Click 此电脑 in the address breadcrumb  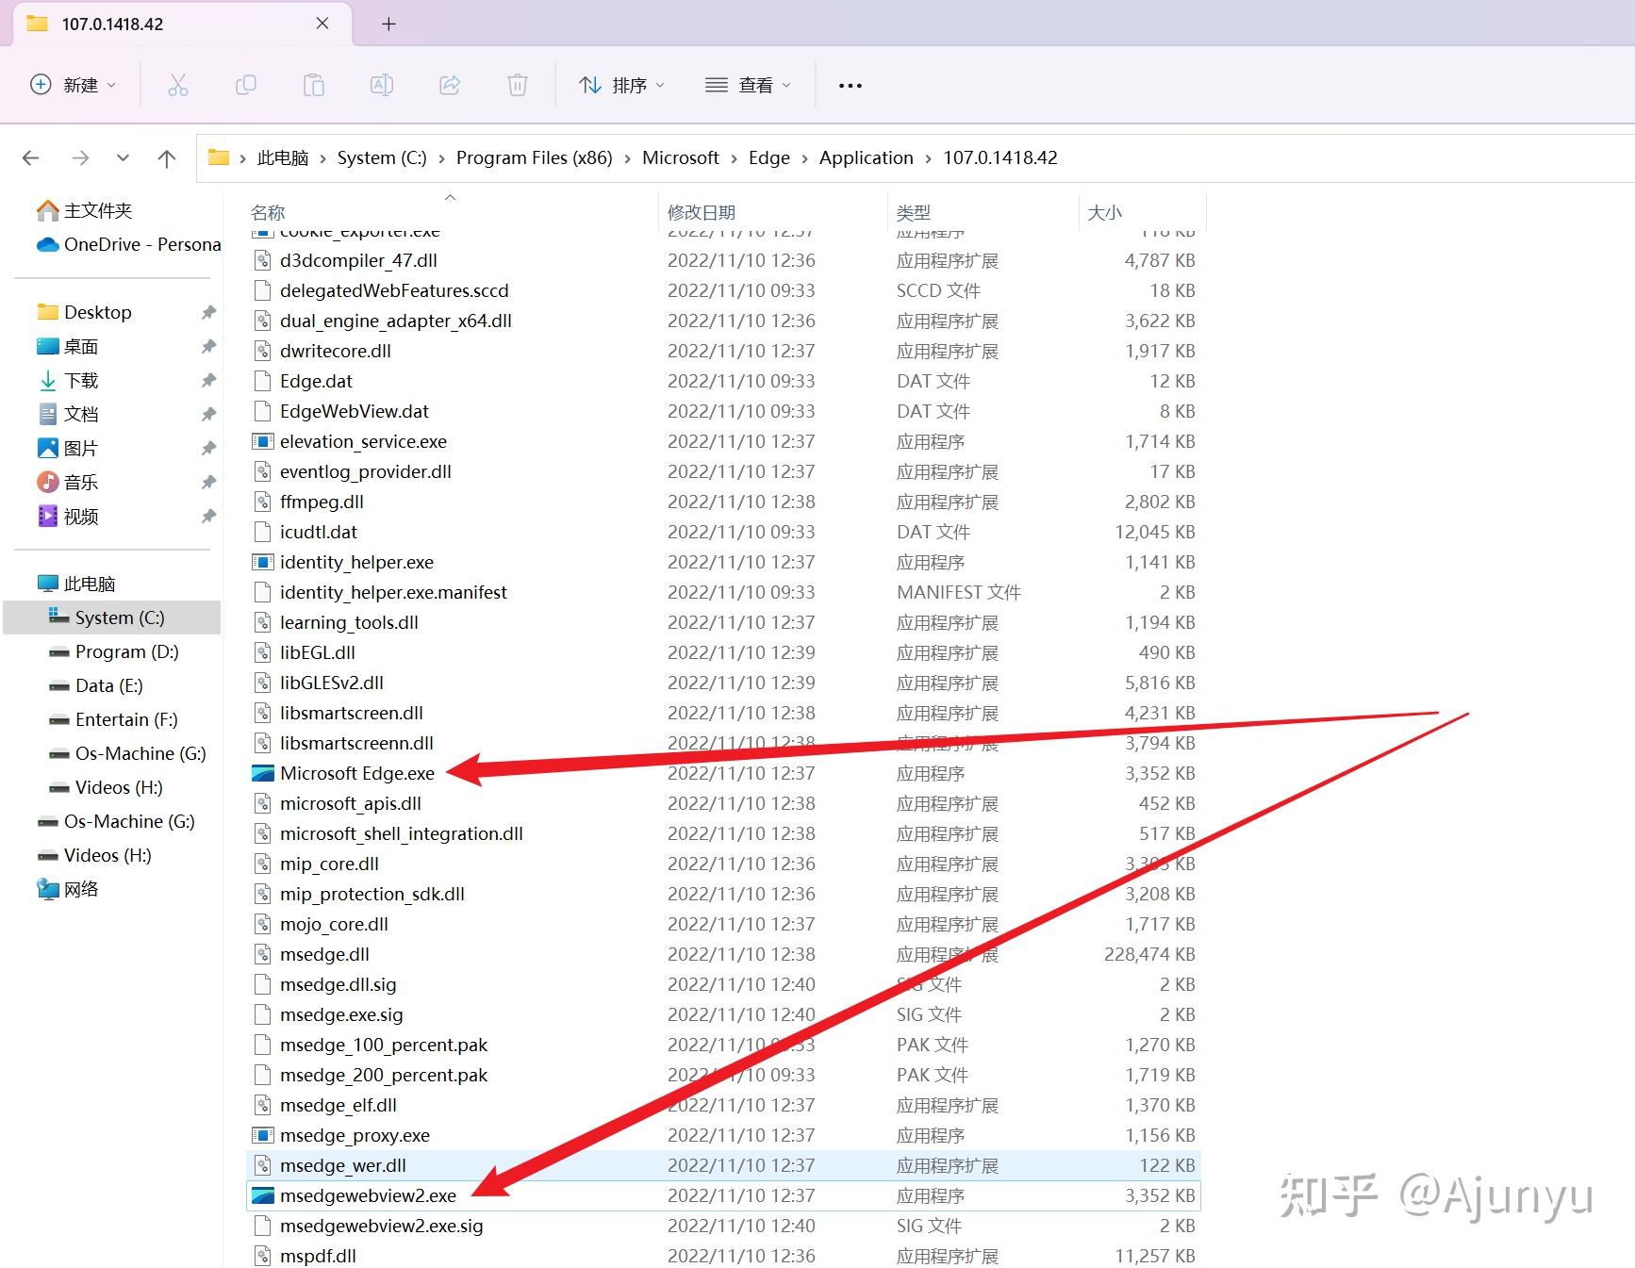pyautogui.click(x=283, y=157)
